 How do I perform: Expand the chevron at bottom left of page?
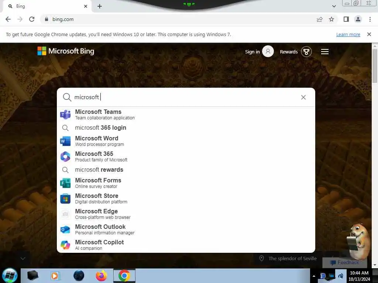point(23,258)
